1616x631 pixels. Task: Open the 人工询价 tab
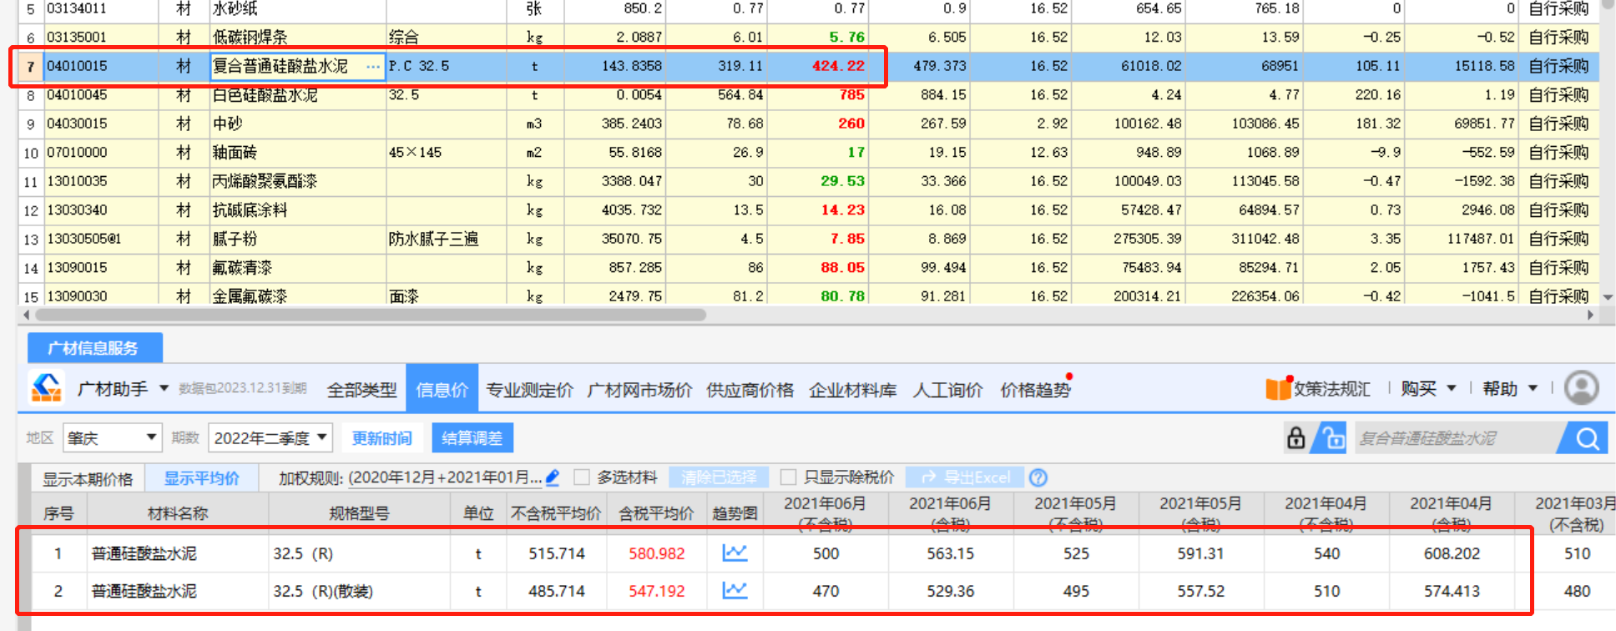coord(947,390)
